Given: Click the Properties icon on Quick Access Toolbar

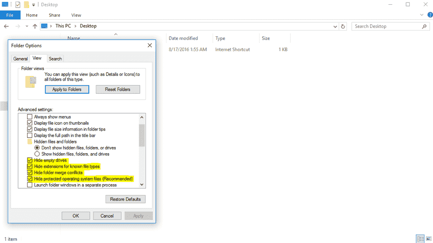Looking at the screenshot, I should point(17,4).
